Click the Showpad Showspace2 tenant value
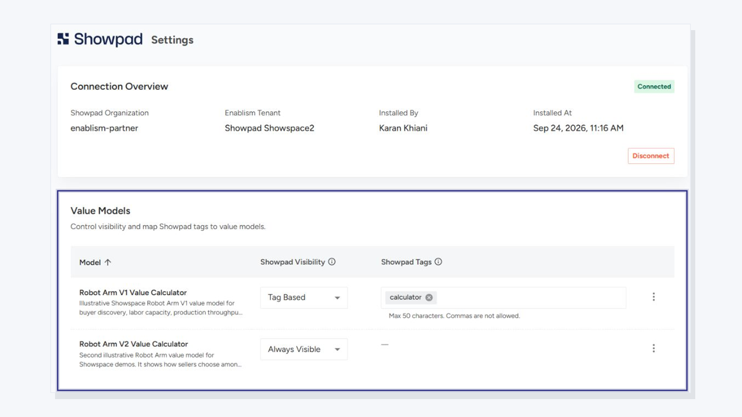Image resolution: width=742 pixels, height=417 pixels. pos(269,128)
